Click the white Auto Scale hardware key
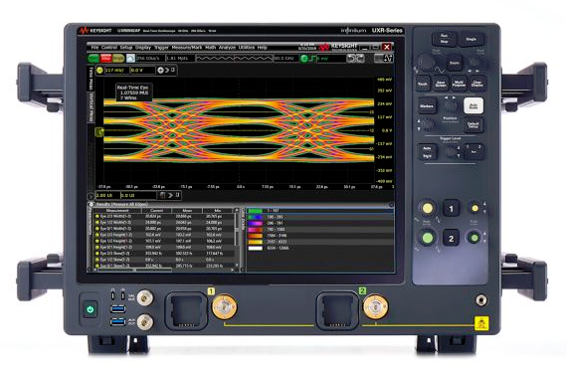This screenshot has width=567, height=370. (x=473, y=106)
